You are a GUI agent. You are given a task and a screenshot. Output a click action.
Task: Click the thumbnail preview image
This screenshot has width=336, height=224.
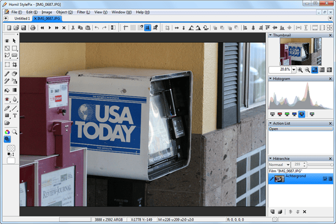click(301, 52)
